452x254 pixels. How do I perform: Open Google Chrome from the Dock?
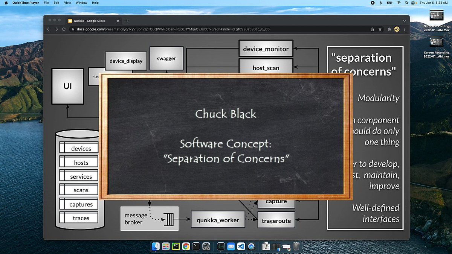(186, 246)
